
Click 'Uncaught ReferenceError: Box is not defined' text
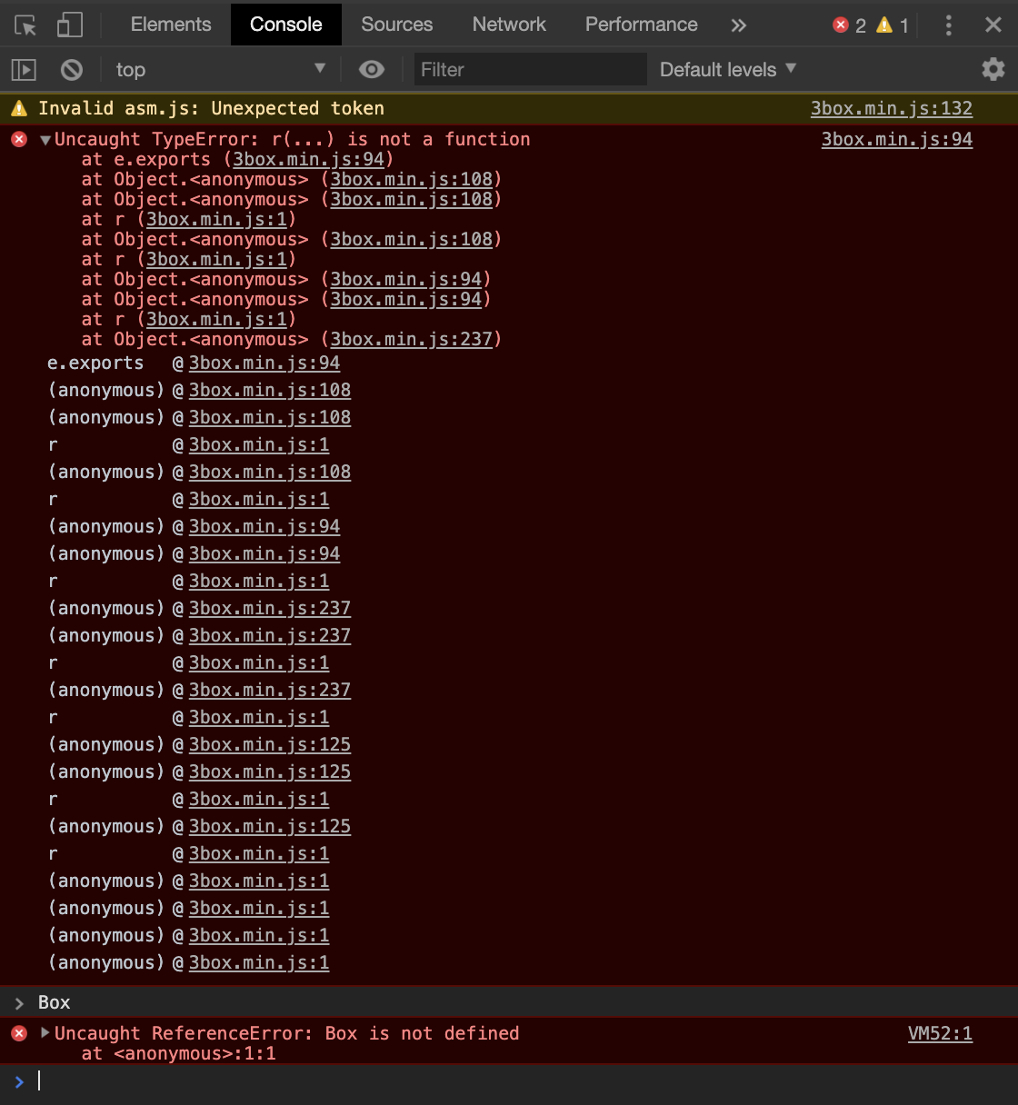point(286,1033)
